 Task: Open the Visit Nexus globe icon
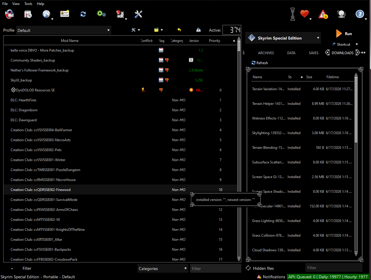tap(47, 14)
